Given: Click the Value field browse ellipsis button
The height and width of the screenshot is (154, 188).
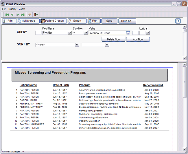Looking at the screenshot, I should click(128, 33).
